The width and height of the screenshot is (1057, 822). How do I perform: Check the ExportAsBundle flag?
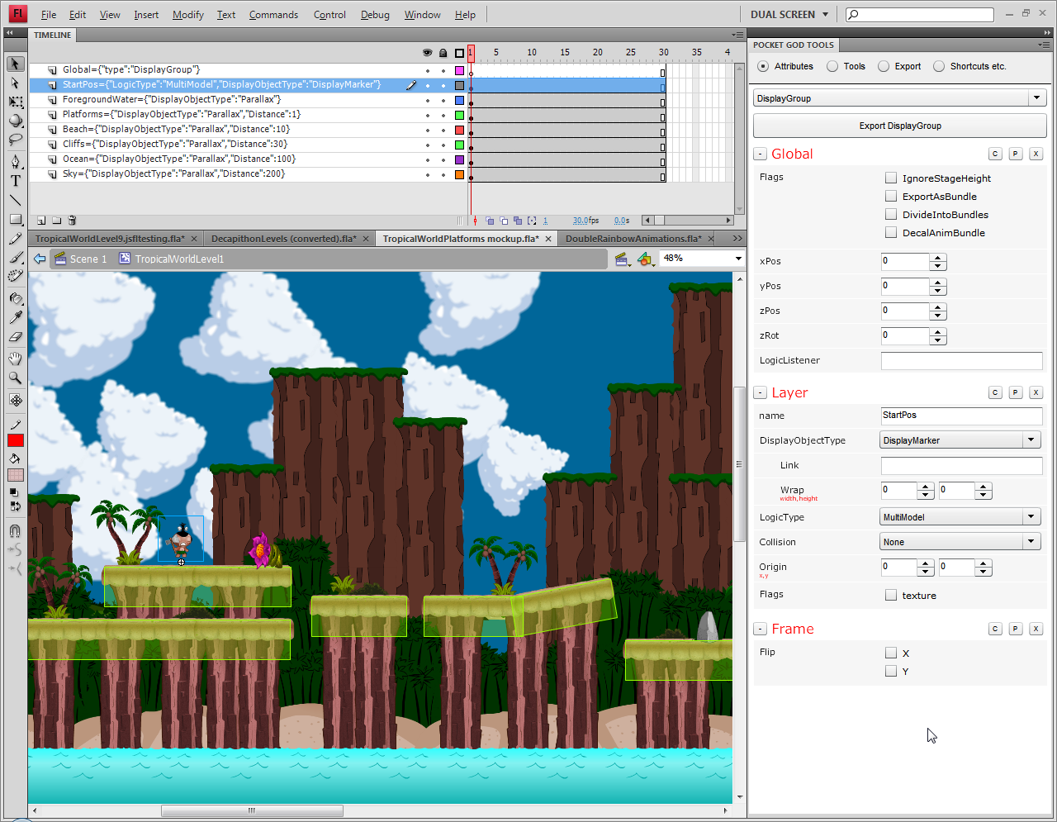pyautogui.click(x=891, y=197)
